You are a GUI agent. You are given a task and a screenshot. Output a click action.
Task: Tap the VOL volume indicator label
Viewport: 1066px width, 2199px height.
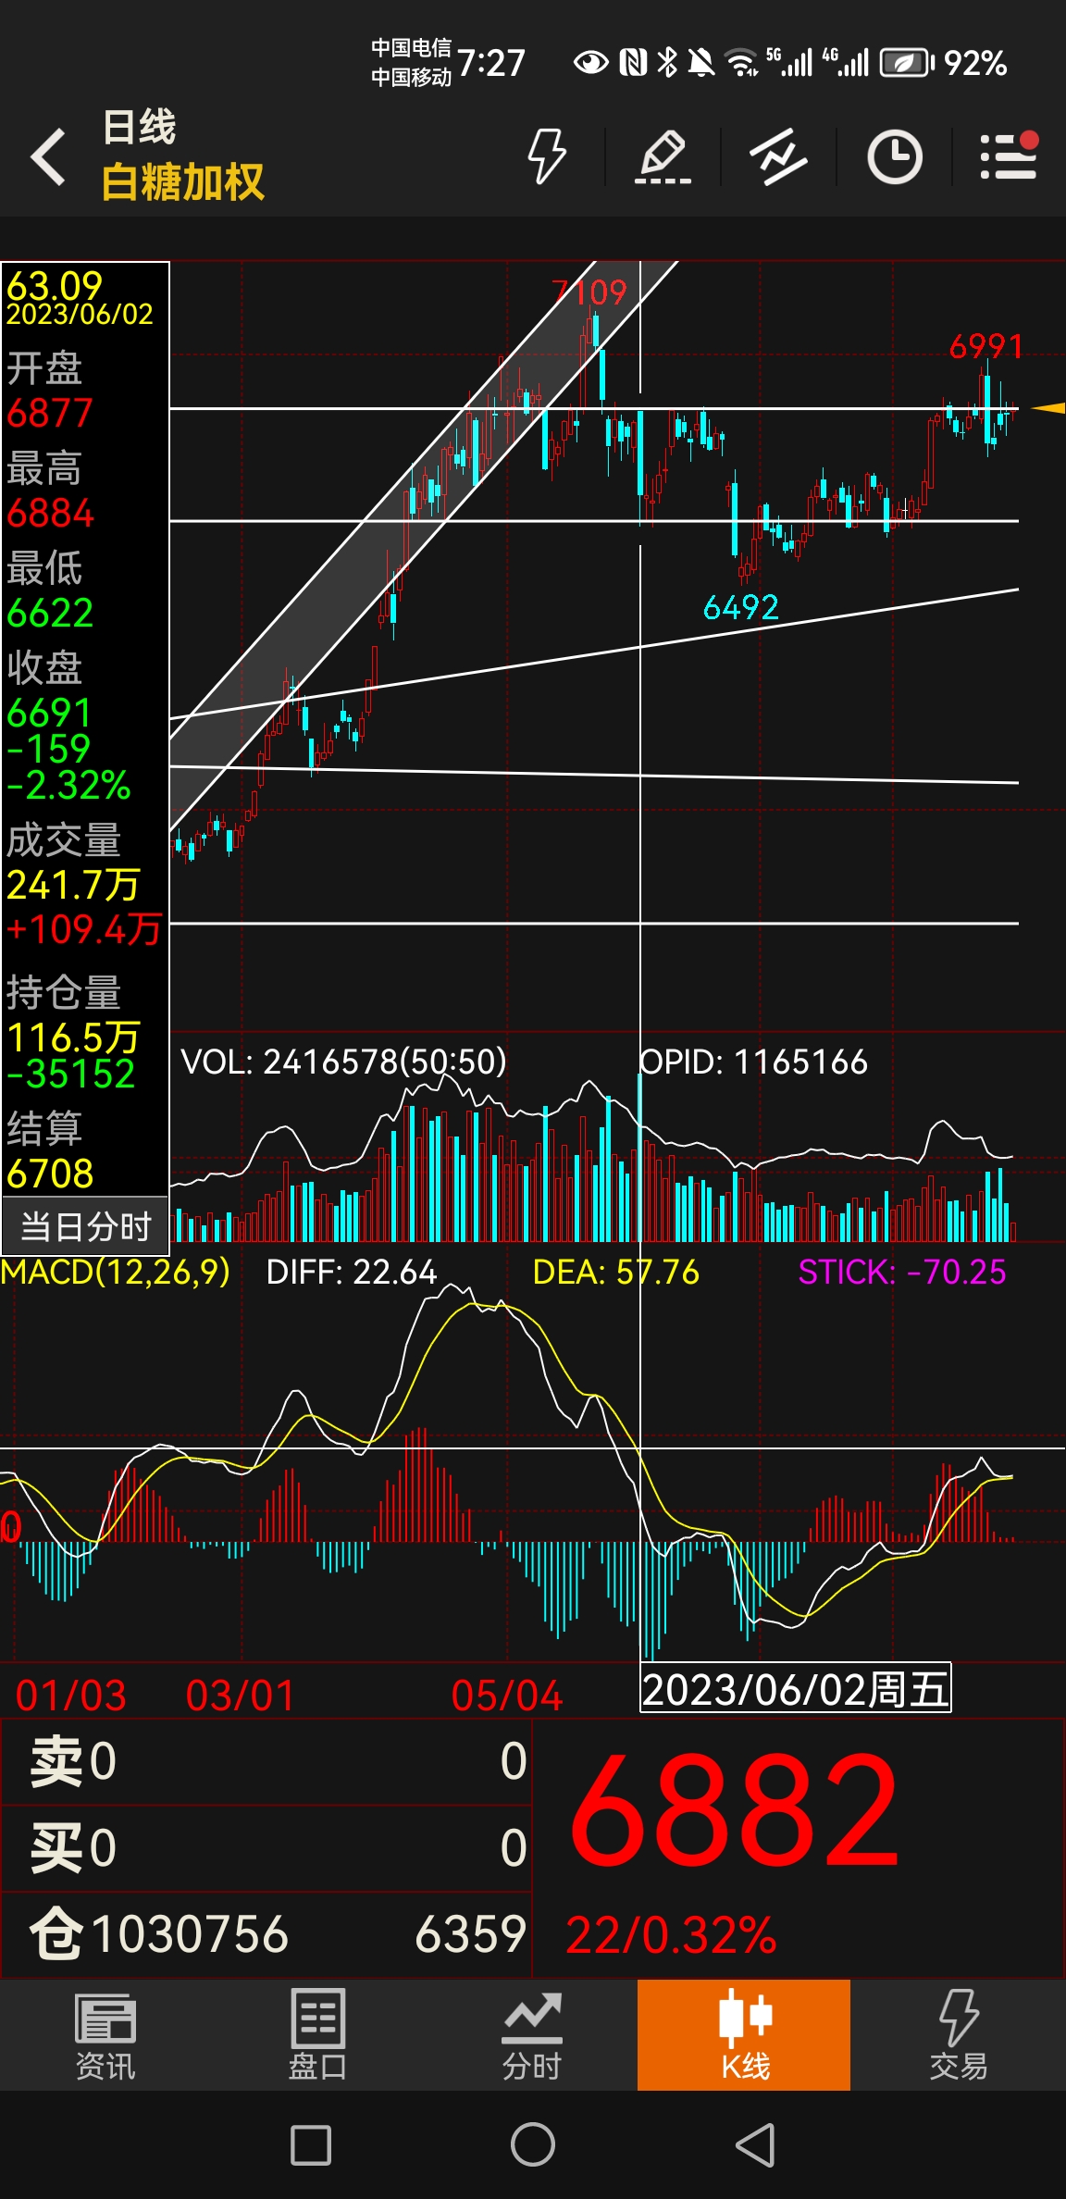(x=343, y=1062)
